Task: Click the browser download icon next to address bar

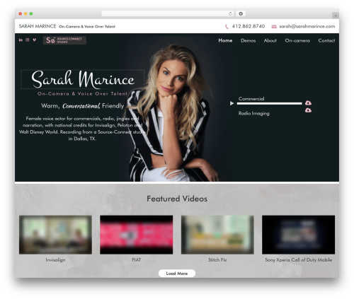Action: (x=241, y=13)
